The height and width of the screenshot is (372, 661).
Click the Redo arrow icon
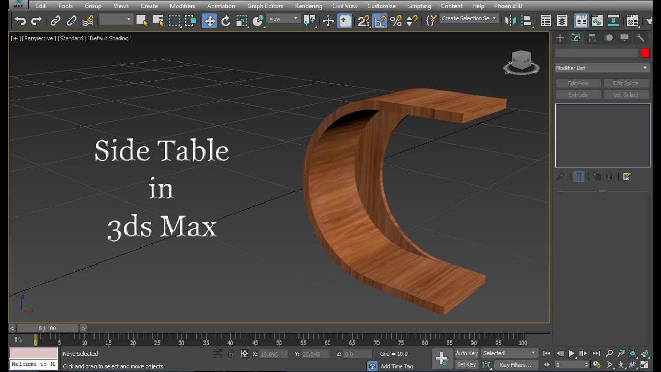[36, 21]
